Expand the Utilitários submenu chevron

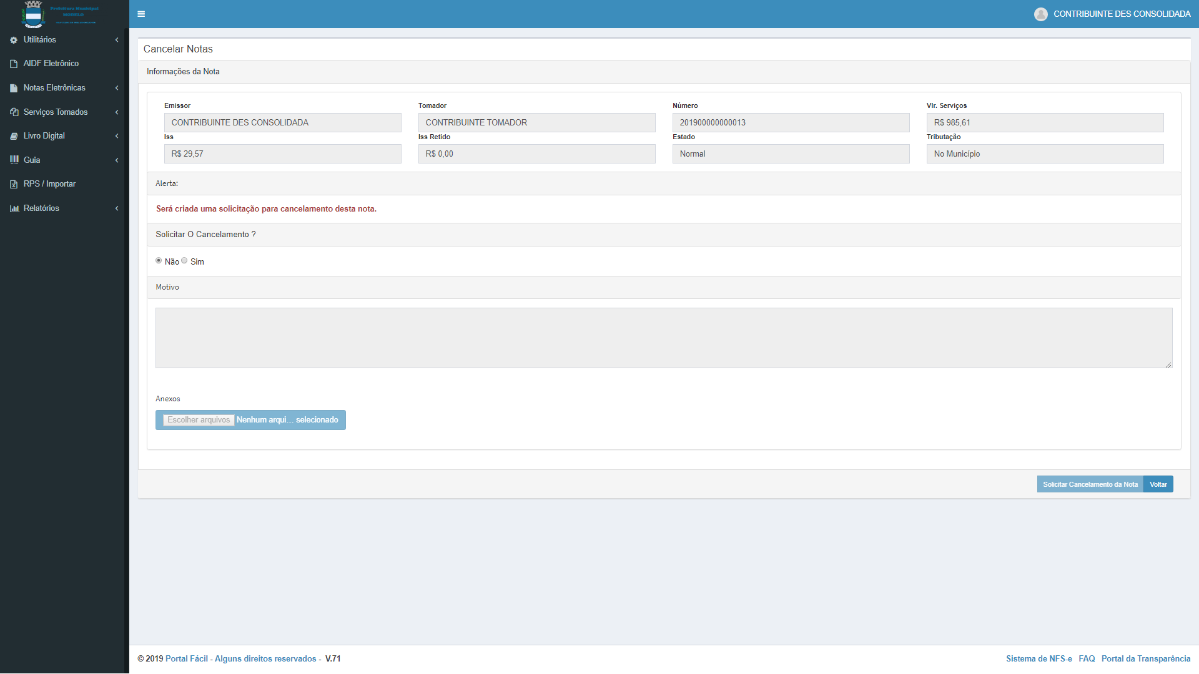tap(117, 40)
